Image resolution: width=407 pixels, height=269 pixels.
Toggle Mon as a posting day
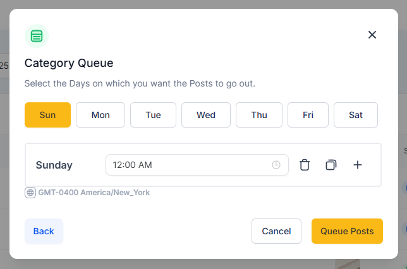point(100,115)
